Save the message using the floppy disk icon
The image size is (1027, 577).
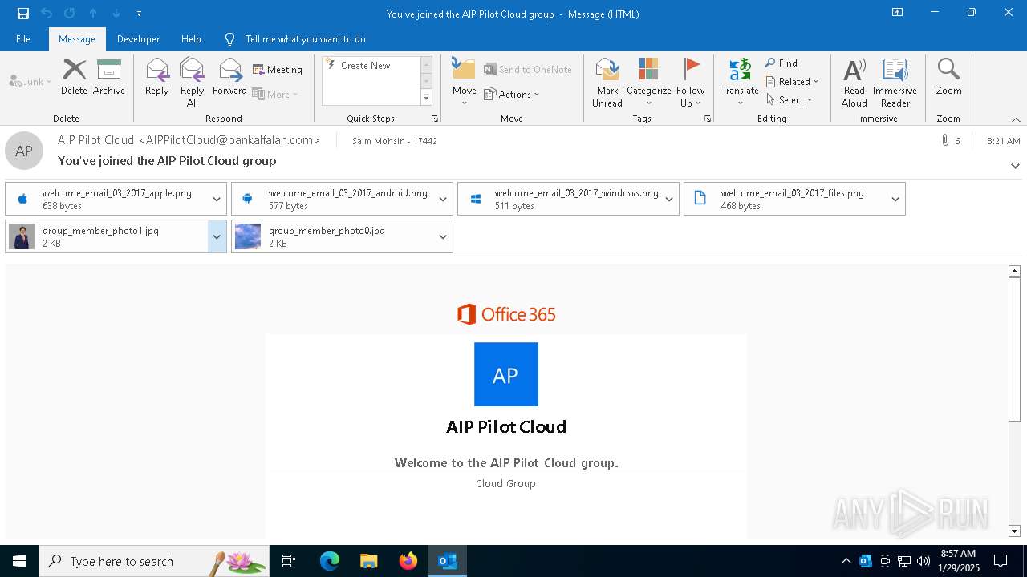pos(23,13)
